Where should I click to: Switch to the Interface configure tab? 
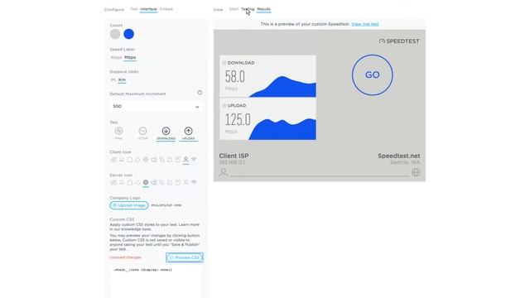tap(149, 9)
